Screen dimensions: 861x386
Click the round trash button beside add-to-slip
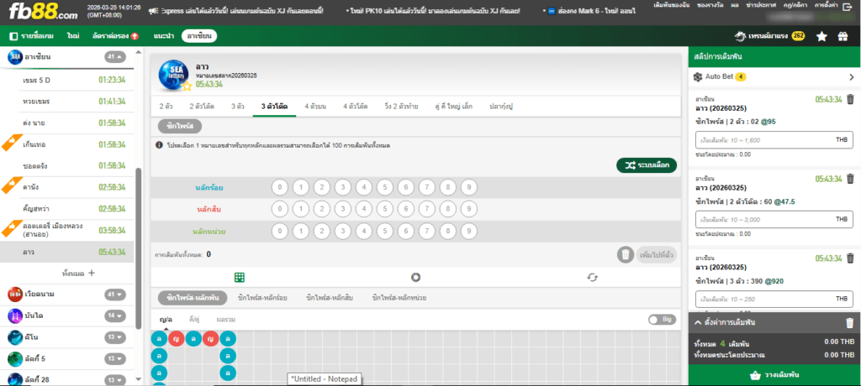coord(625,255)
